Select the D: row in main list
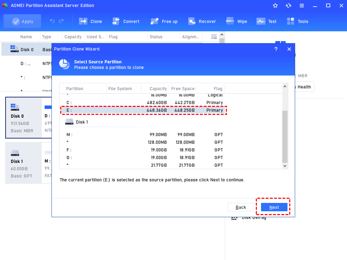Screen dimensions: 347x260 point(26,63)
